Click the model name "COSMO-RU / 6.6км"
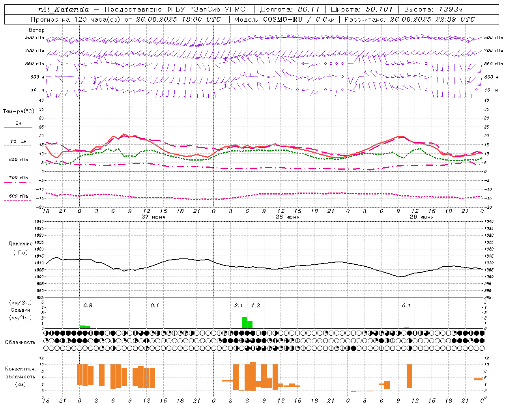This screenshot has height=404, width=505. click(x=299, y=19)
